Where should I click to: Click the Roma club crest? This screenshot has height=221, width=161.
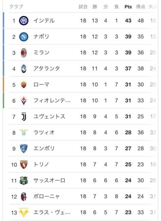[x=24, y=85]
